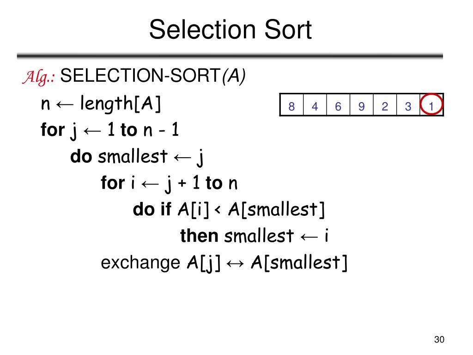
Task: Click the line do smallest ← j
Action: pyautogui.click(x=137, y=157)
